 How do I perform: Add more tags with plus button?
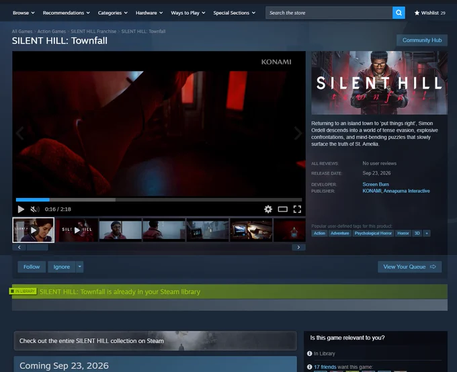pos(427,233)
